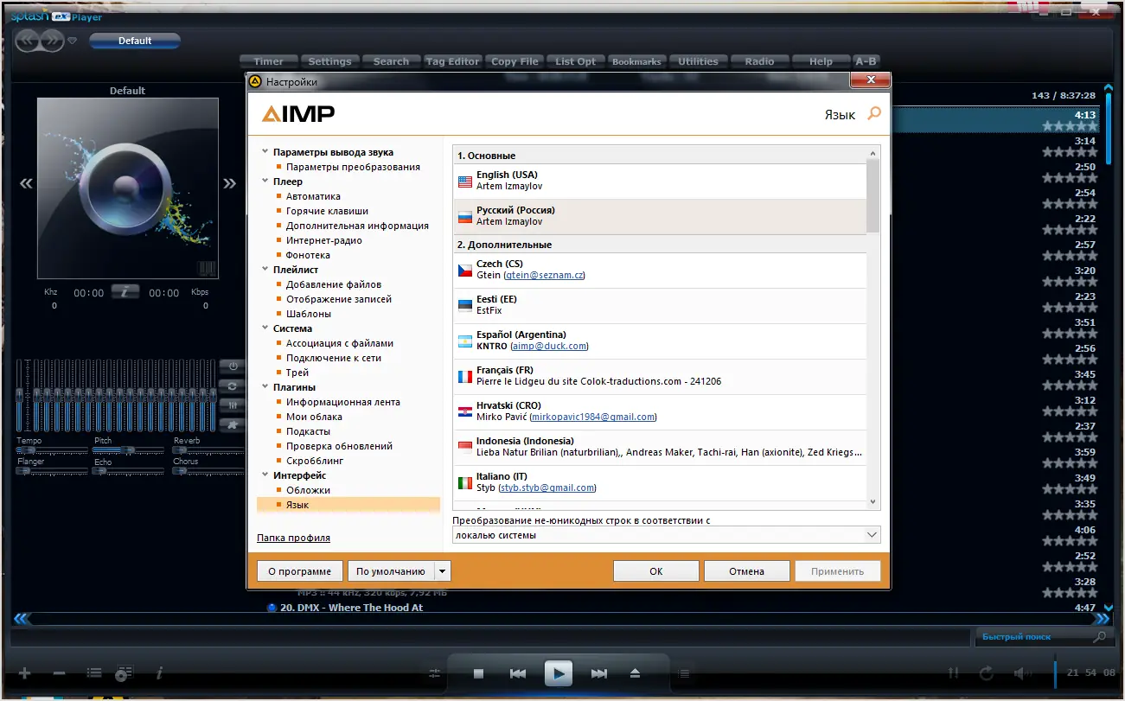Click the equalizer toggle icon left of Stop
The height and width of the screenshot is (701, 1125).
coord(434,673)
